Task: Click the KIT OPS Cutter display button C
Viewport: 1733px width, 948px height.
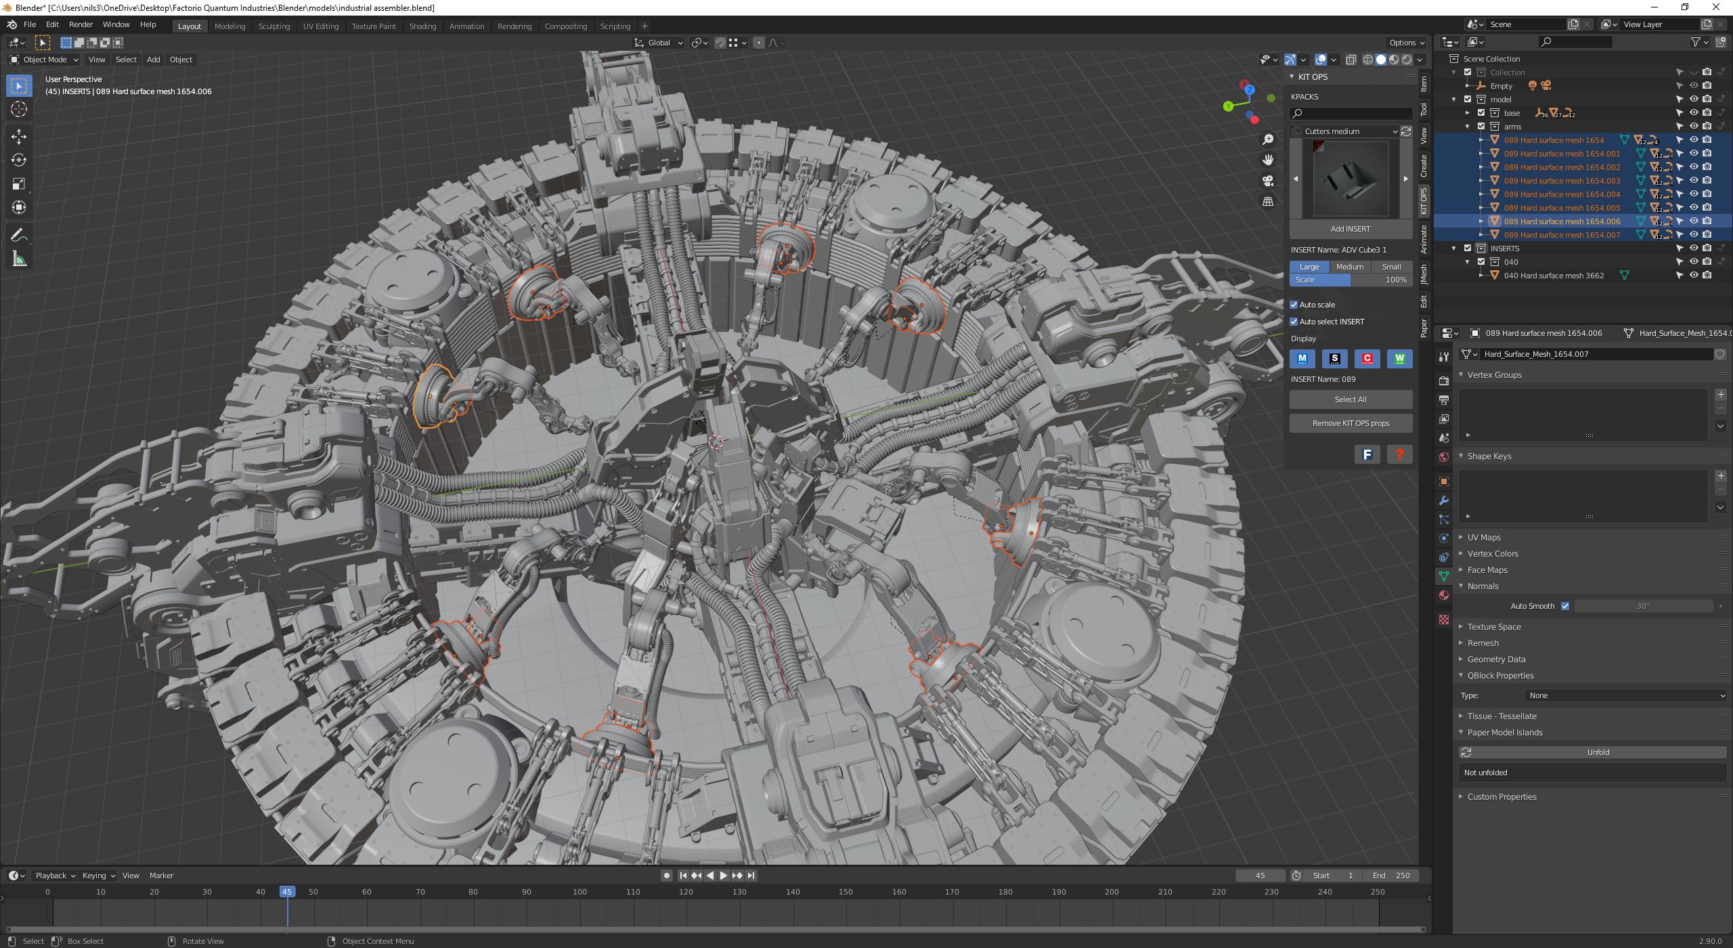Action: click(1367, 359)
